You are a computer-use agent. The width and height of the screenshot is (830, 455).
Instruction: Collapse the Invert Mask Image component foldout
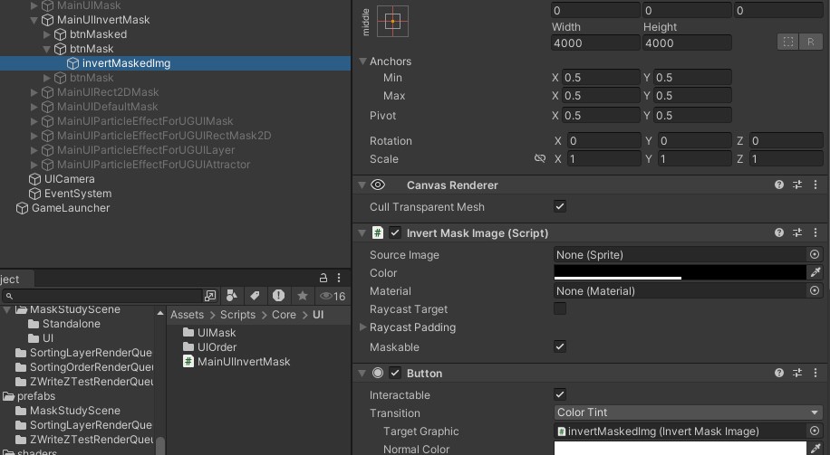point(362,233)
